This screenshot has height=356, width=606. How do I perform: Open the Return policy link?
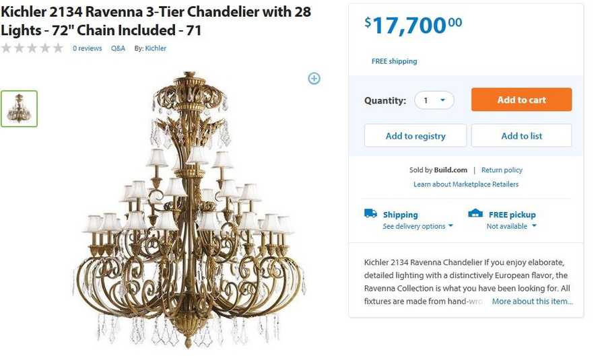pyautogui.click(x=502, y=170)
